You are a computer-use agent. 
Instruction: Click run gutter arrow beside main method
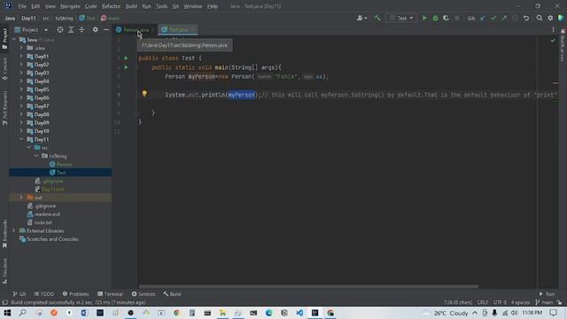[x=126, y=67]
